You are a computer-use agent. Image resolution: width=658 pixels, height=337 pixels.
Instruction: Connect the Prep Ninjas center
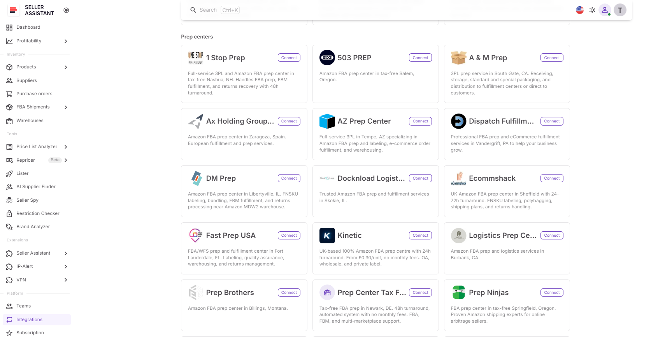click(x=552, y=293)
